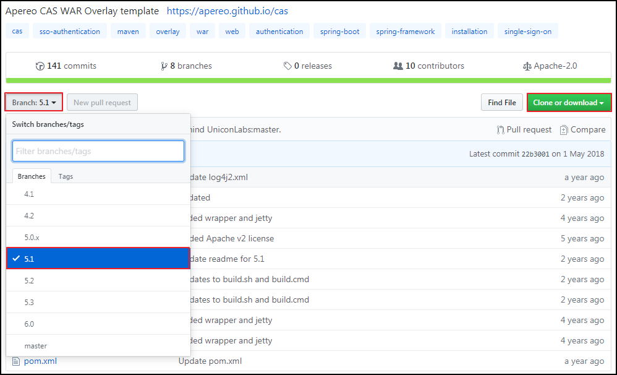Click the Pull request icon
The width and height of the screenshot is (617, 375).
501,129
